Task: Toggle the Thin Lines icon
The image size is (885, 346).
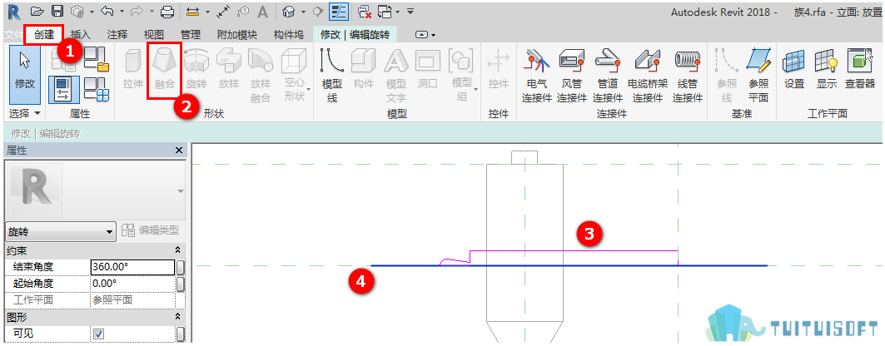Action: tap(339, 12)
